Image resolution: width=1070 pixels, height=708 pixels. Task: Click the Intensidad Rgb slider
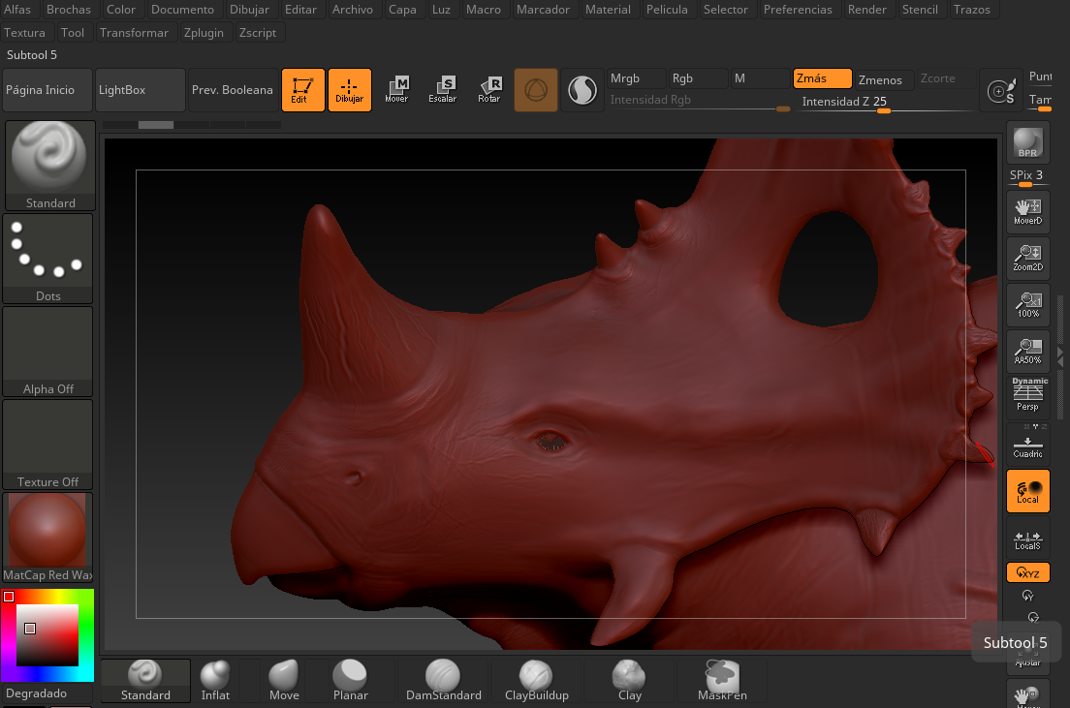tap(699, 101)
